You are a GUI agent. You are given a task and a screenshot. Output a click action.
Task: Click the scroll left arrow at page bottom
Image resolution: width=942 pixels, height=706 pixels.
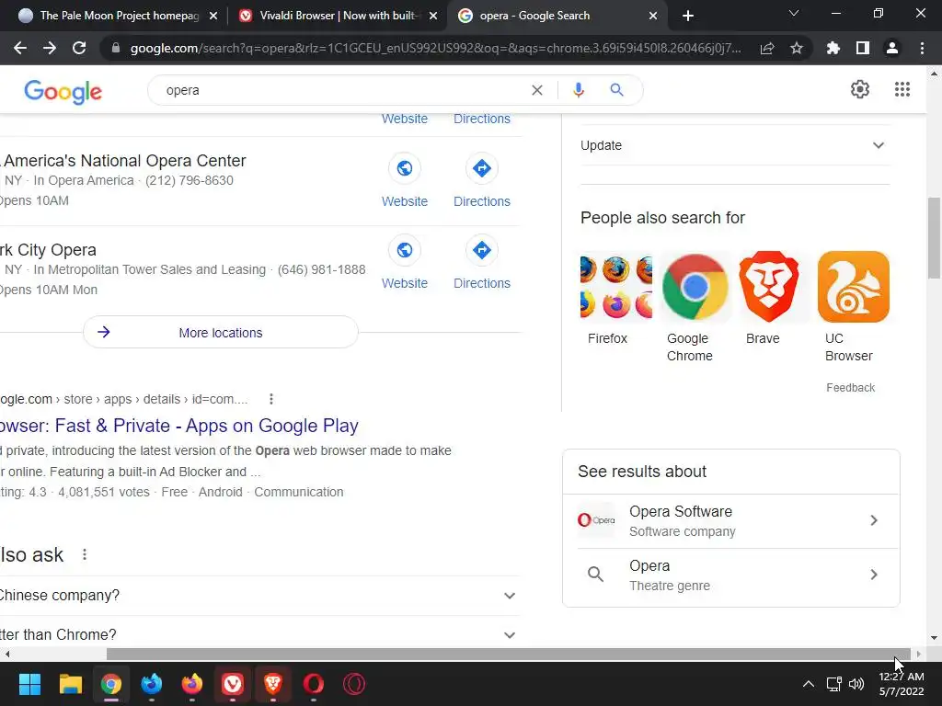[6, 654]
